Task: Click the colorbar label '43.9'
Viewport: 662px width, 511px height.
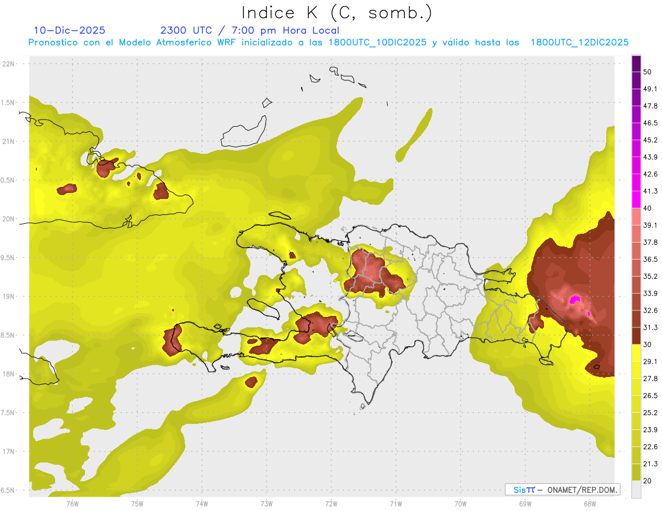Action: 650,157
